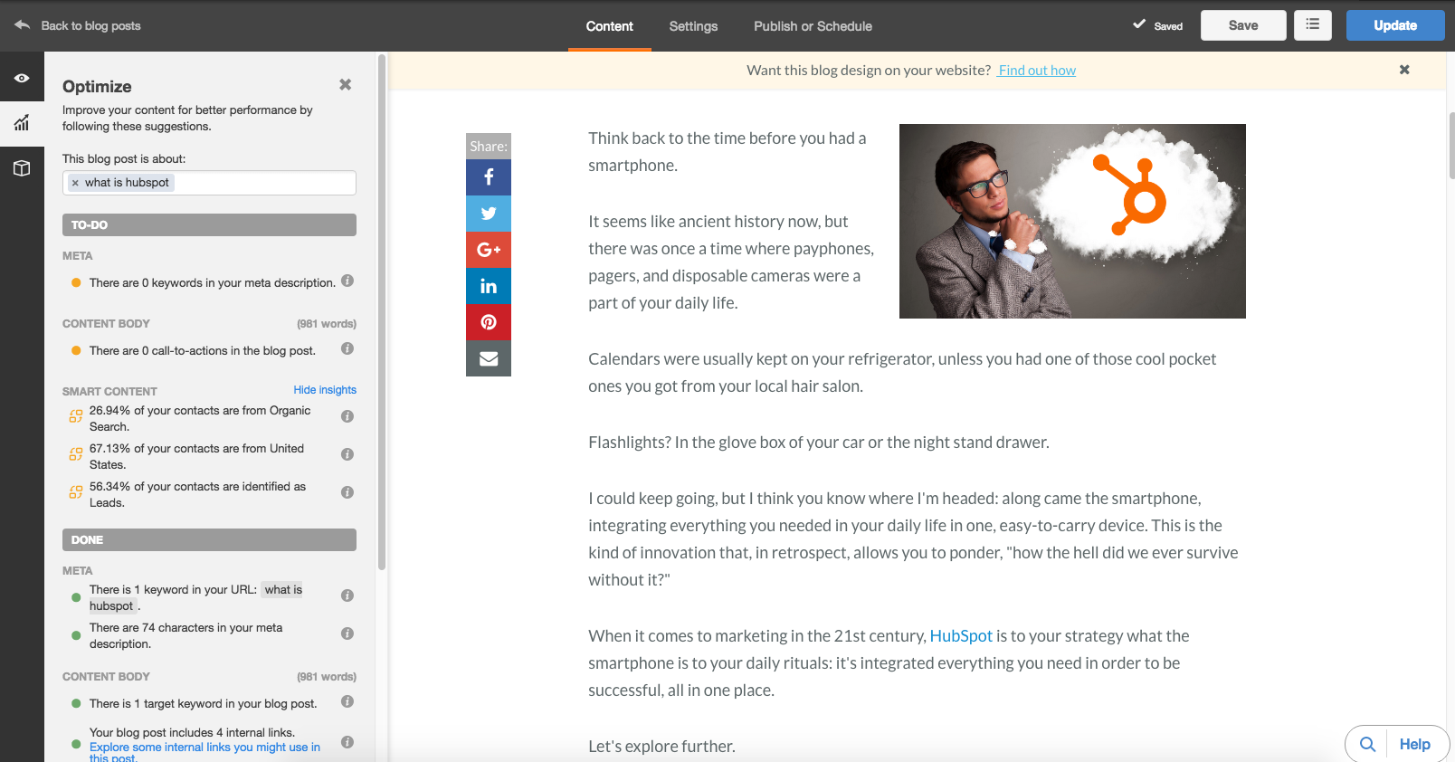Open list menu icon next to Save
Viewport: 1455px width, 762px height.
tap(1313, 25)
